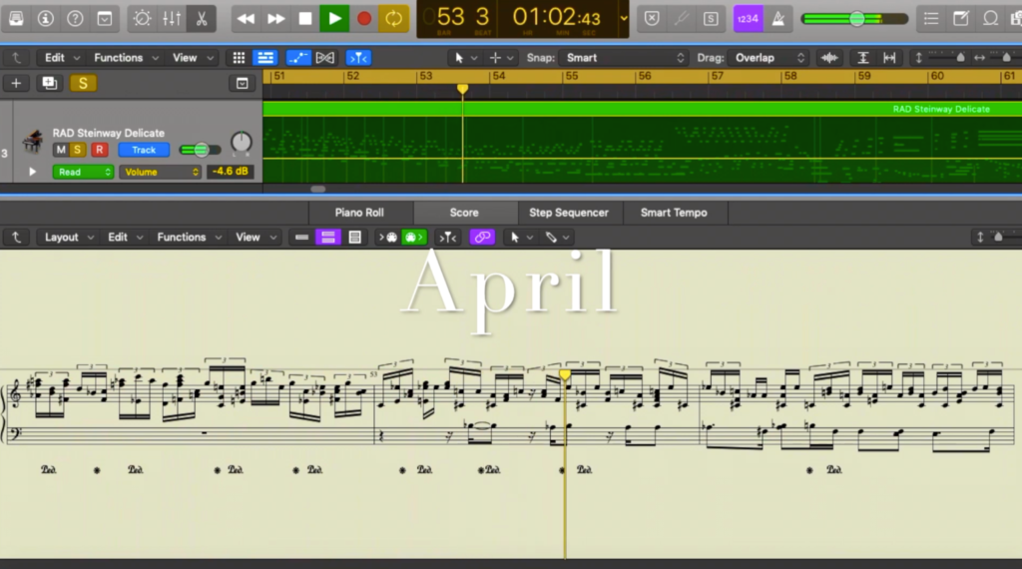Show the grid view button
This screenshot has height=569, width=1022.
tap(239, 58)
